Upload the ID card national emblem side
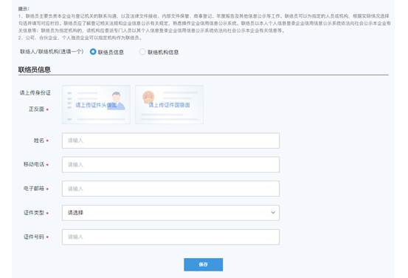 (x=169, y=104)
